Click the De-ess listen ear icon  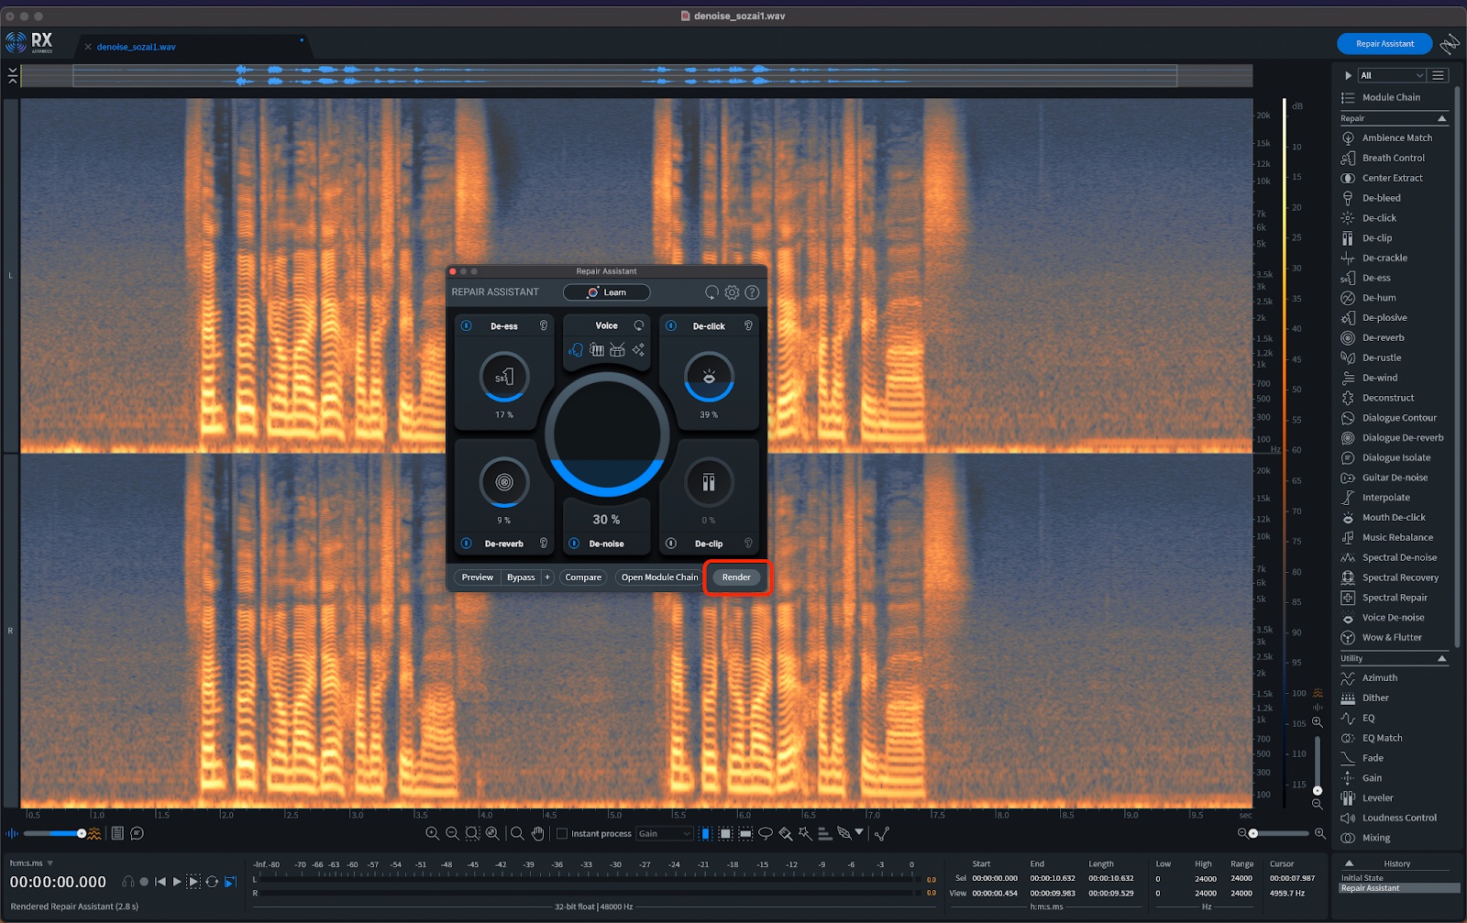tap(544, 326)
